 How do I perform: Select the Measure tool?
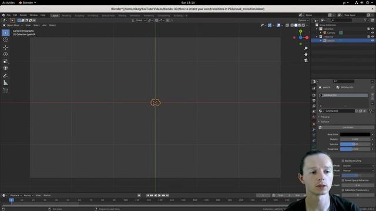click(x=5, y=83)
